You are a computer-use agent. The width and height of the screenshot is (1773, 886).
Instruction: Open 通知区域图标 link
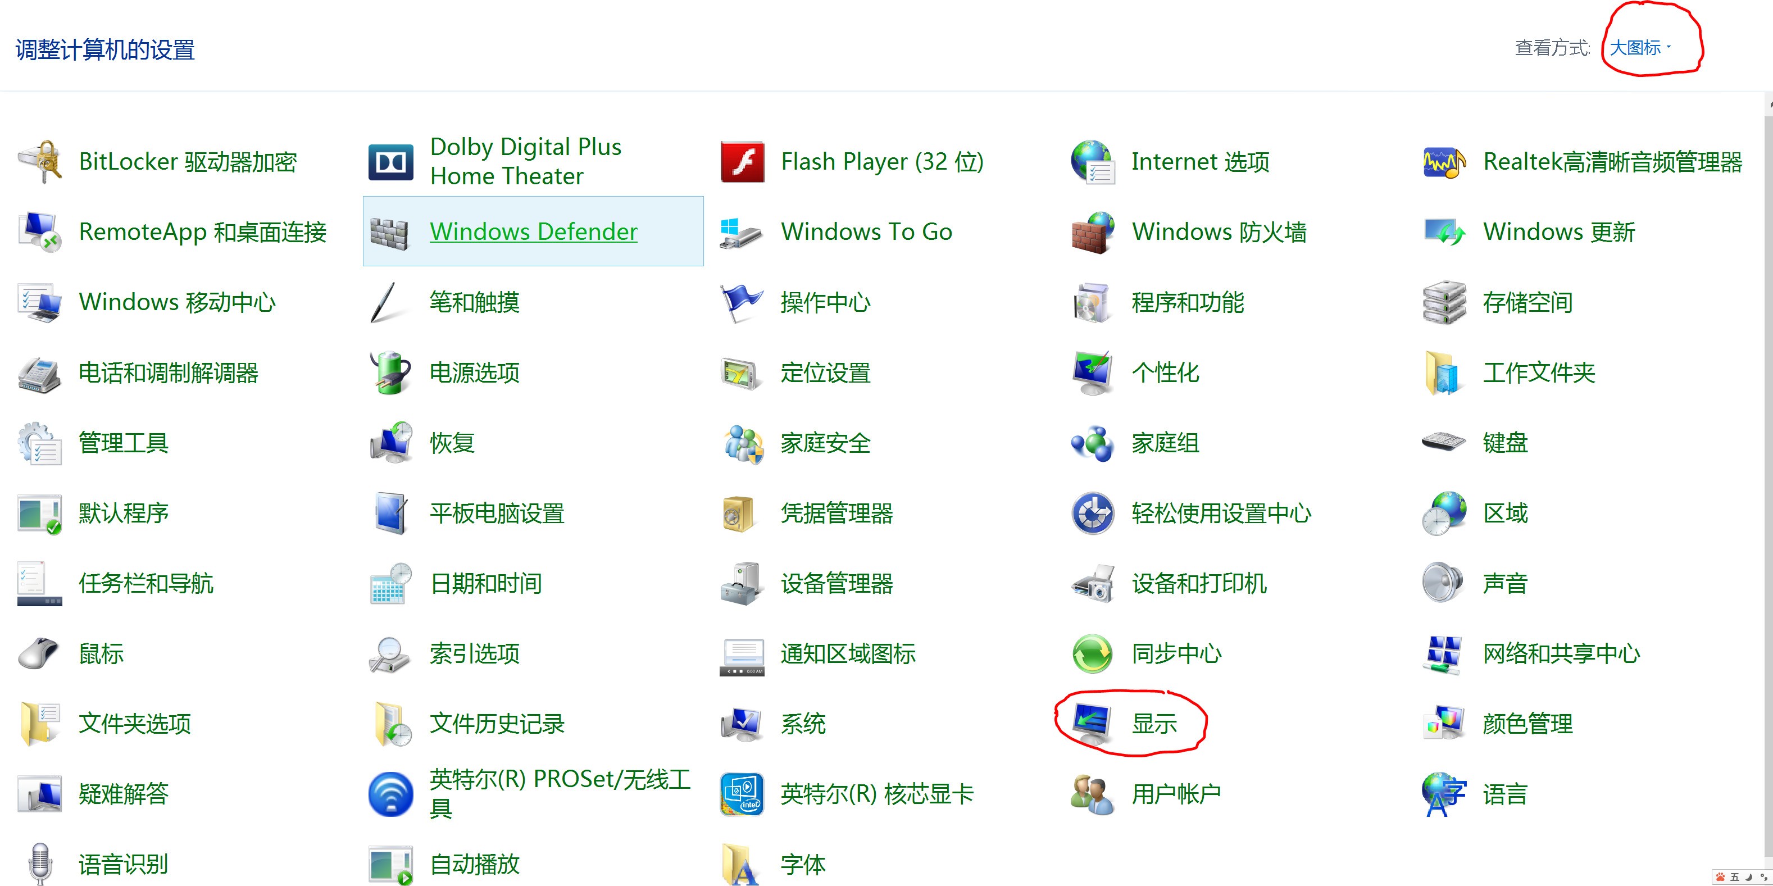(848, 653)
